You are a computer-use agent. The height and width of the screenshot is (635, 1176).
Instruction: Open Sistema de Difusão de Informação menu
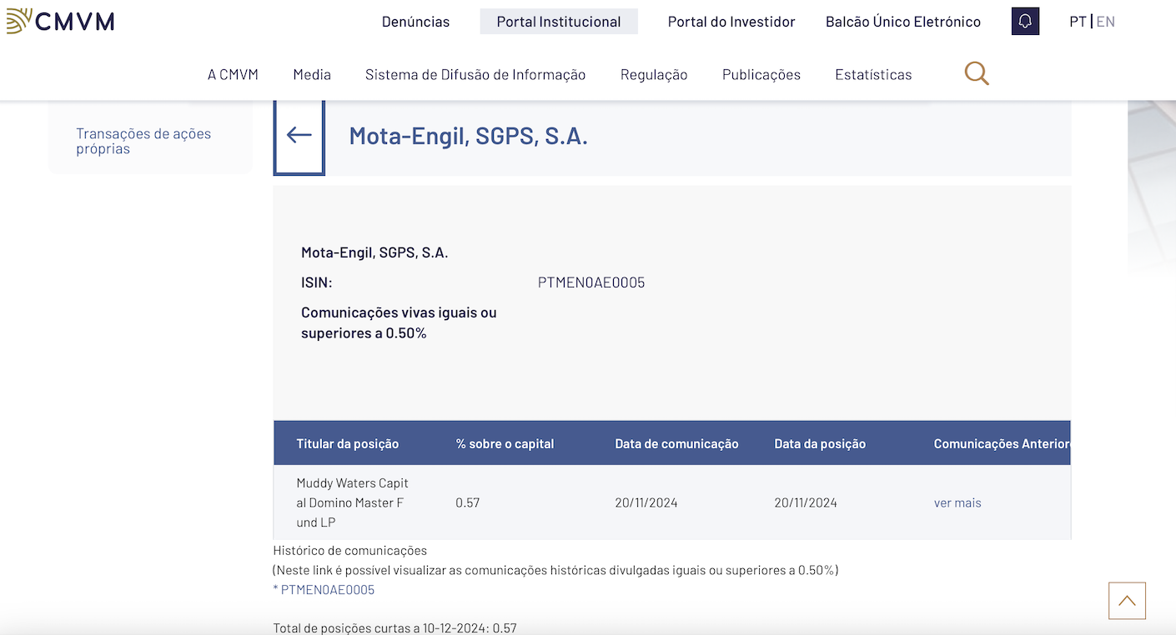pos(475,75)
